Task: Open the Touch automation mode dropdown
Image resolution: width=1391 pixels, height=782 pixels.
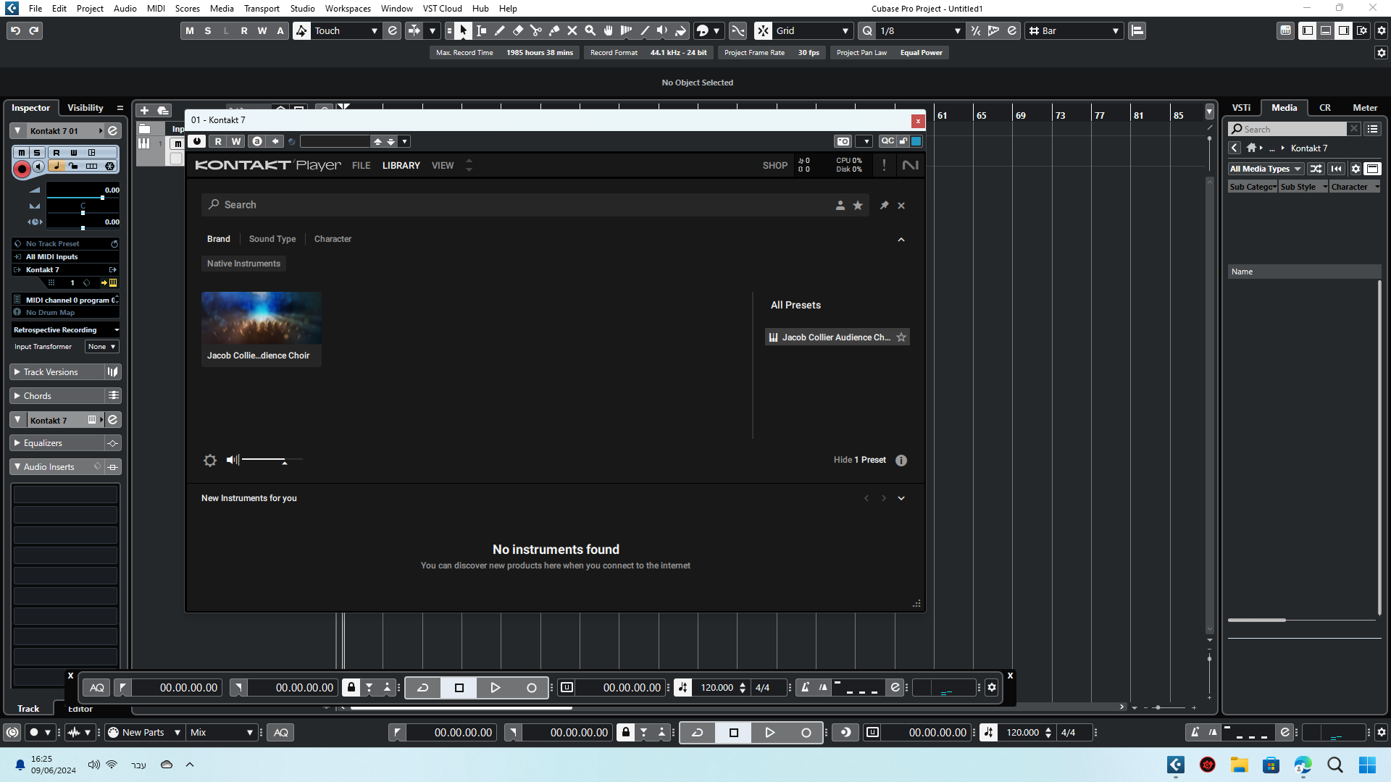Action: tap(346, 30)
